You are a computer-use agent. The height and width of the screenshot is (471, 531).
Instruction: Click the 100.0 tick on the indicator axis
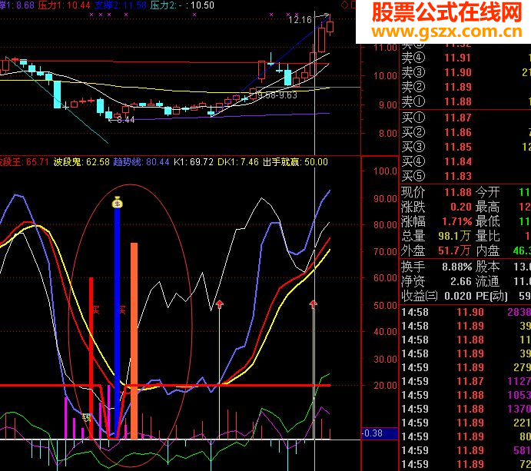[386, 171]
